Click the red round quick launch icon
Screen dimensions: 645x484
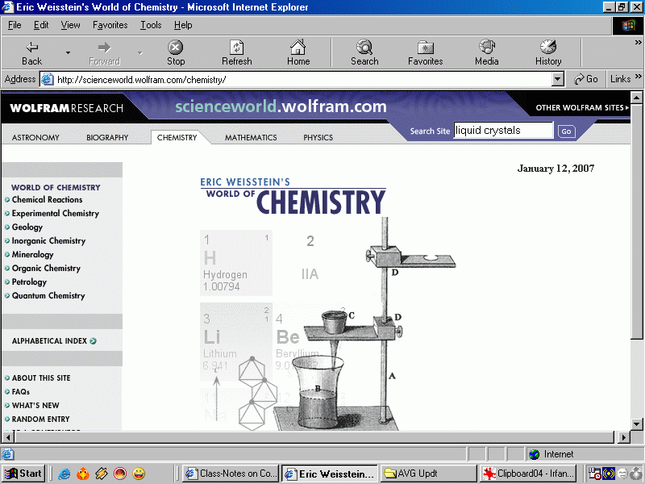[x=120, y=474]
